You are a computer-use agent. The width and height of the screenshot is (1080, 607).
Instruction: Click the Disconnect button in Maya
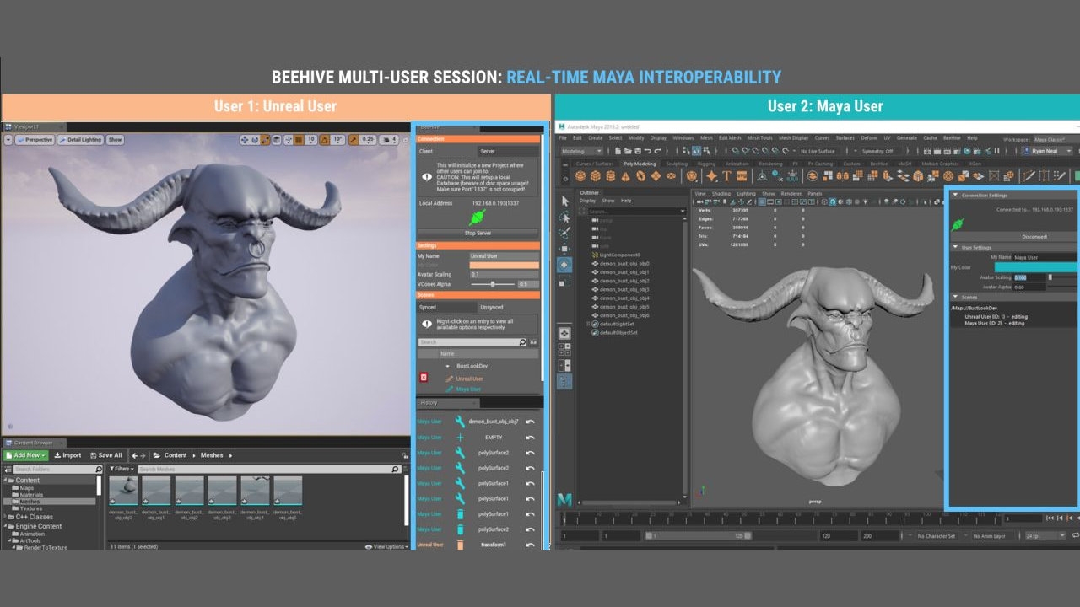click(1034, 237)
